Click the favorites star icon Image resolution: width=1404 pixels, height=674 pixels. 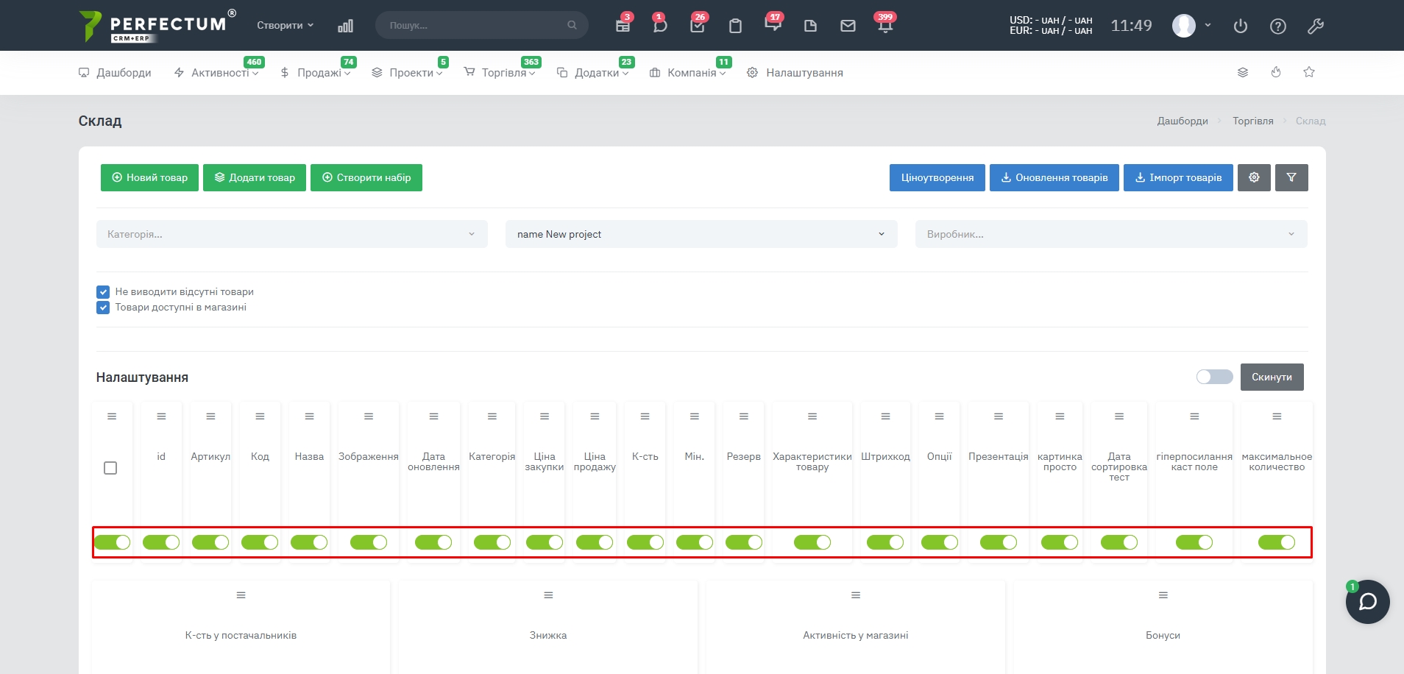pos(1309,72)
